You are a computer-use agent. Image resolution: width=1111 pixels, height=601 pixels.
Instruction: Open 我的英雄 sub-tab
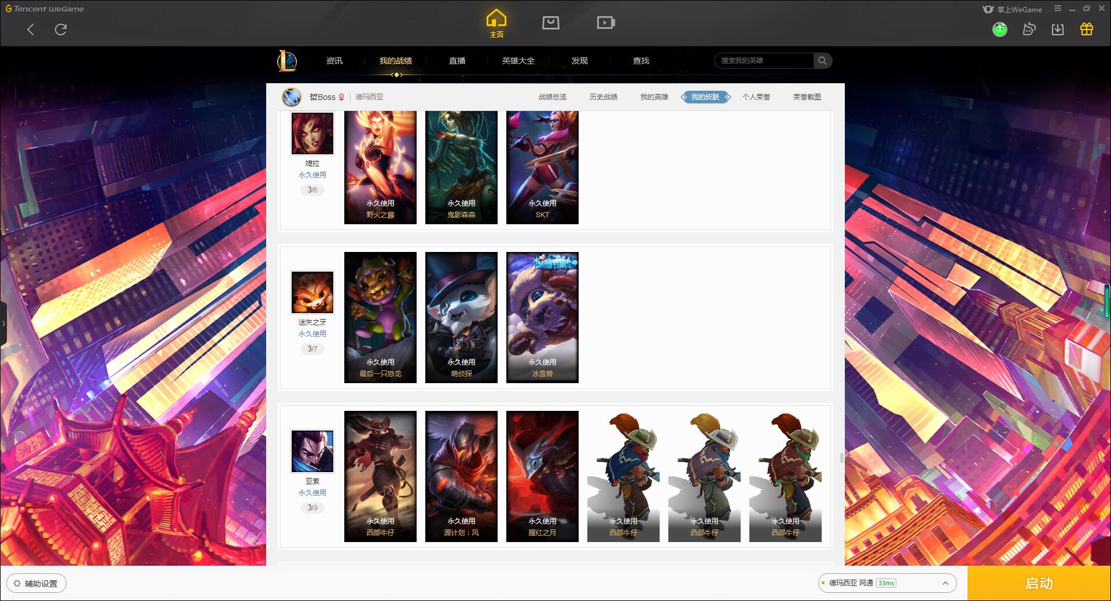coord(654,97)
